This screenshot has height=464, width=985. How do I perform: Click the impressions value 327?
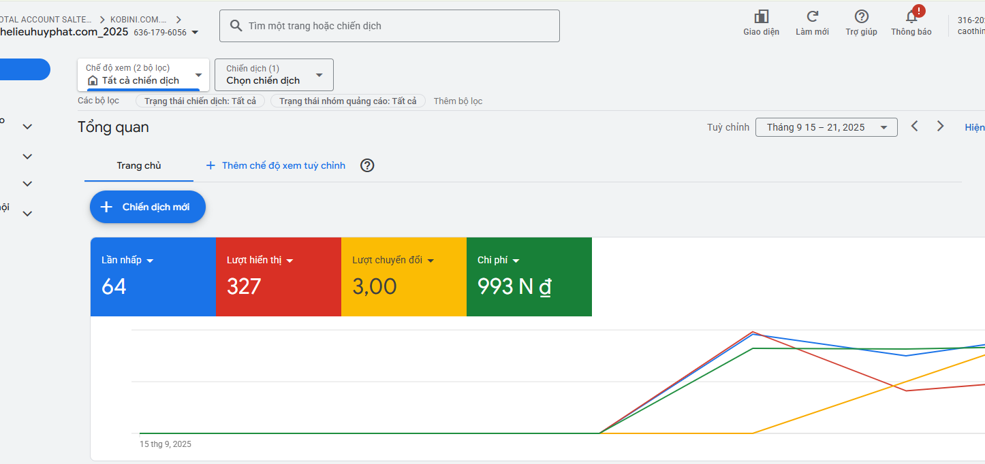point(244,286)
